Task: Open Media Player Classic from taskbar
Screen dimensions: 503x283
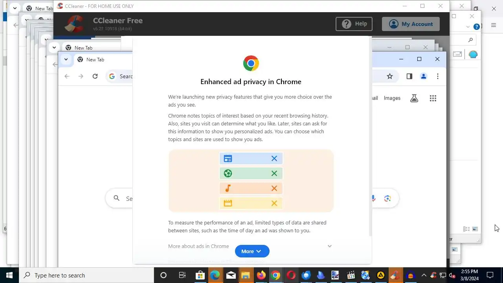Action: [351, 275]
